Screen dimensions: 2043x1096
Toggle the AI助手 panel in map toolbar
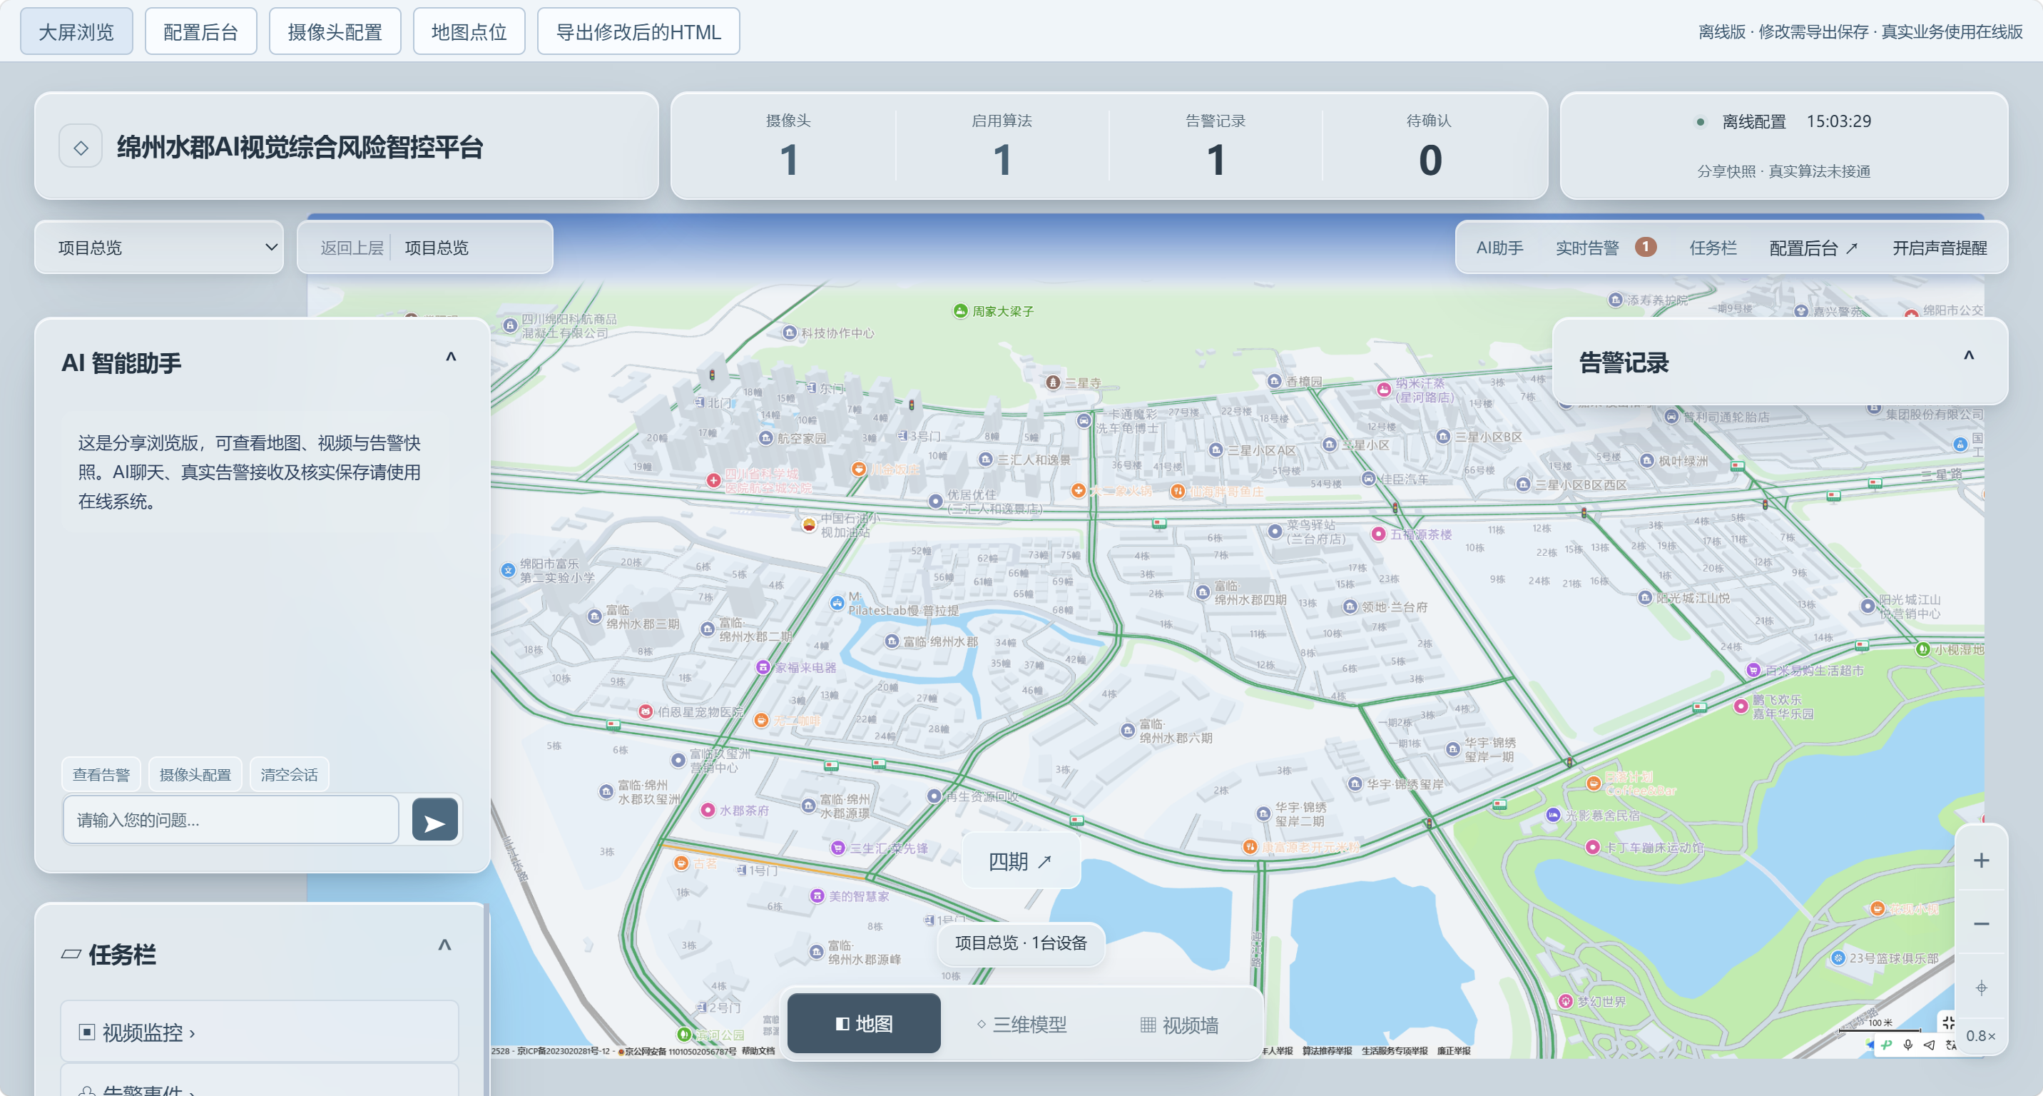(x=1499, y=248)
